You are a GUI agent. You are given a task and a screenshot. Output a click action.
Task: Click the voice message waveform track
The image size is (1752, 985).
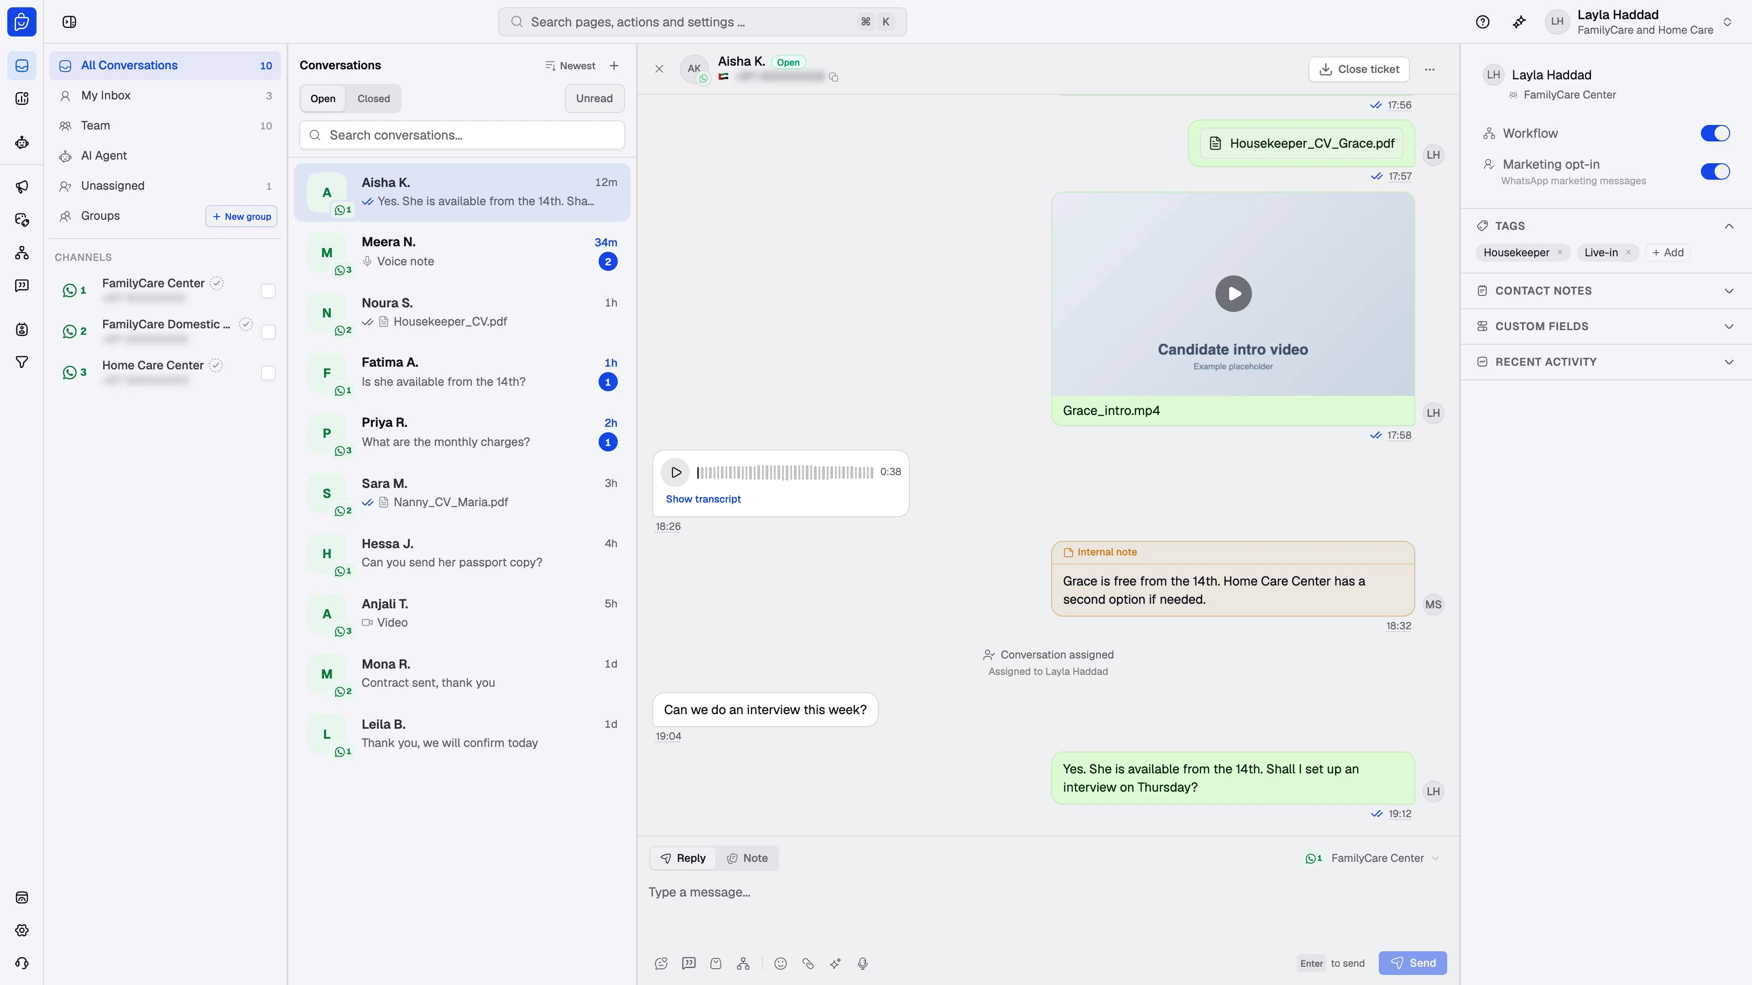pyautogui.click(x=785, y=472)
